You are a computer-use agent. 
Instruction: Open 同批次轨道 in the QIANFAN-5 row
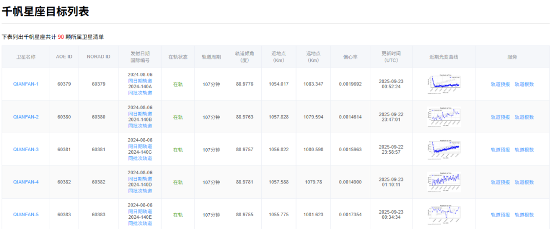[x=140, y=223]
